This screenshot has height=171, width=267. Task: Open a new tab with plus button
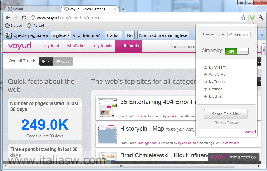(x=123, y=9)
